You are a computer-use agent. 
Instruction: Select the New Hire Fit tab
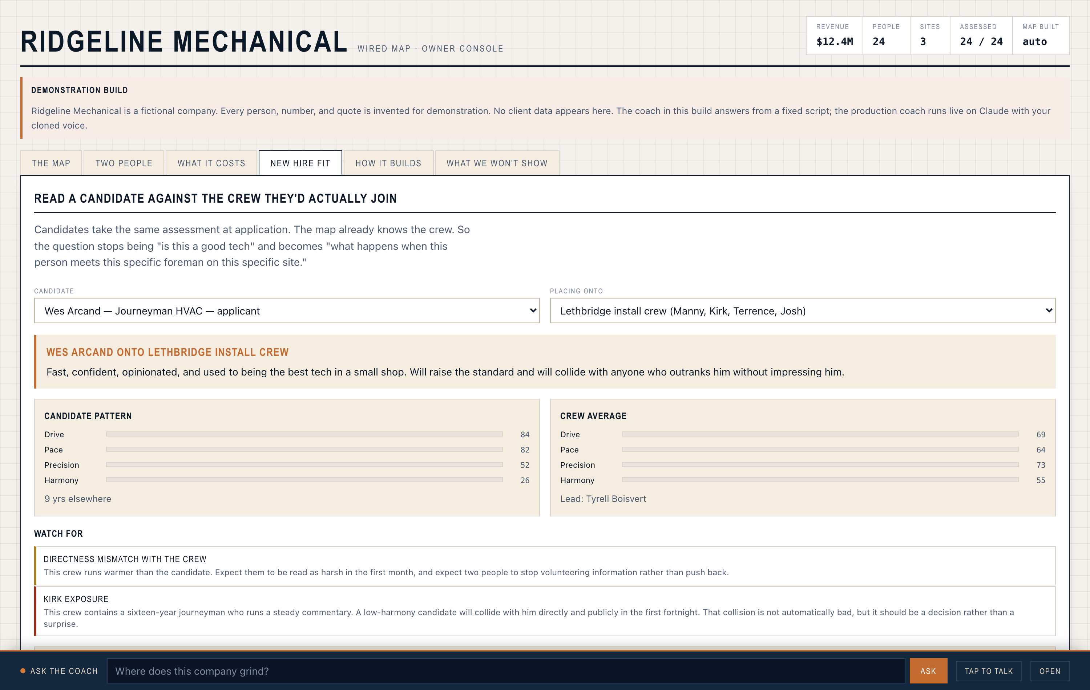point(300,163)
